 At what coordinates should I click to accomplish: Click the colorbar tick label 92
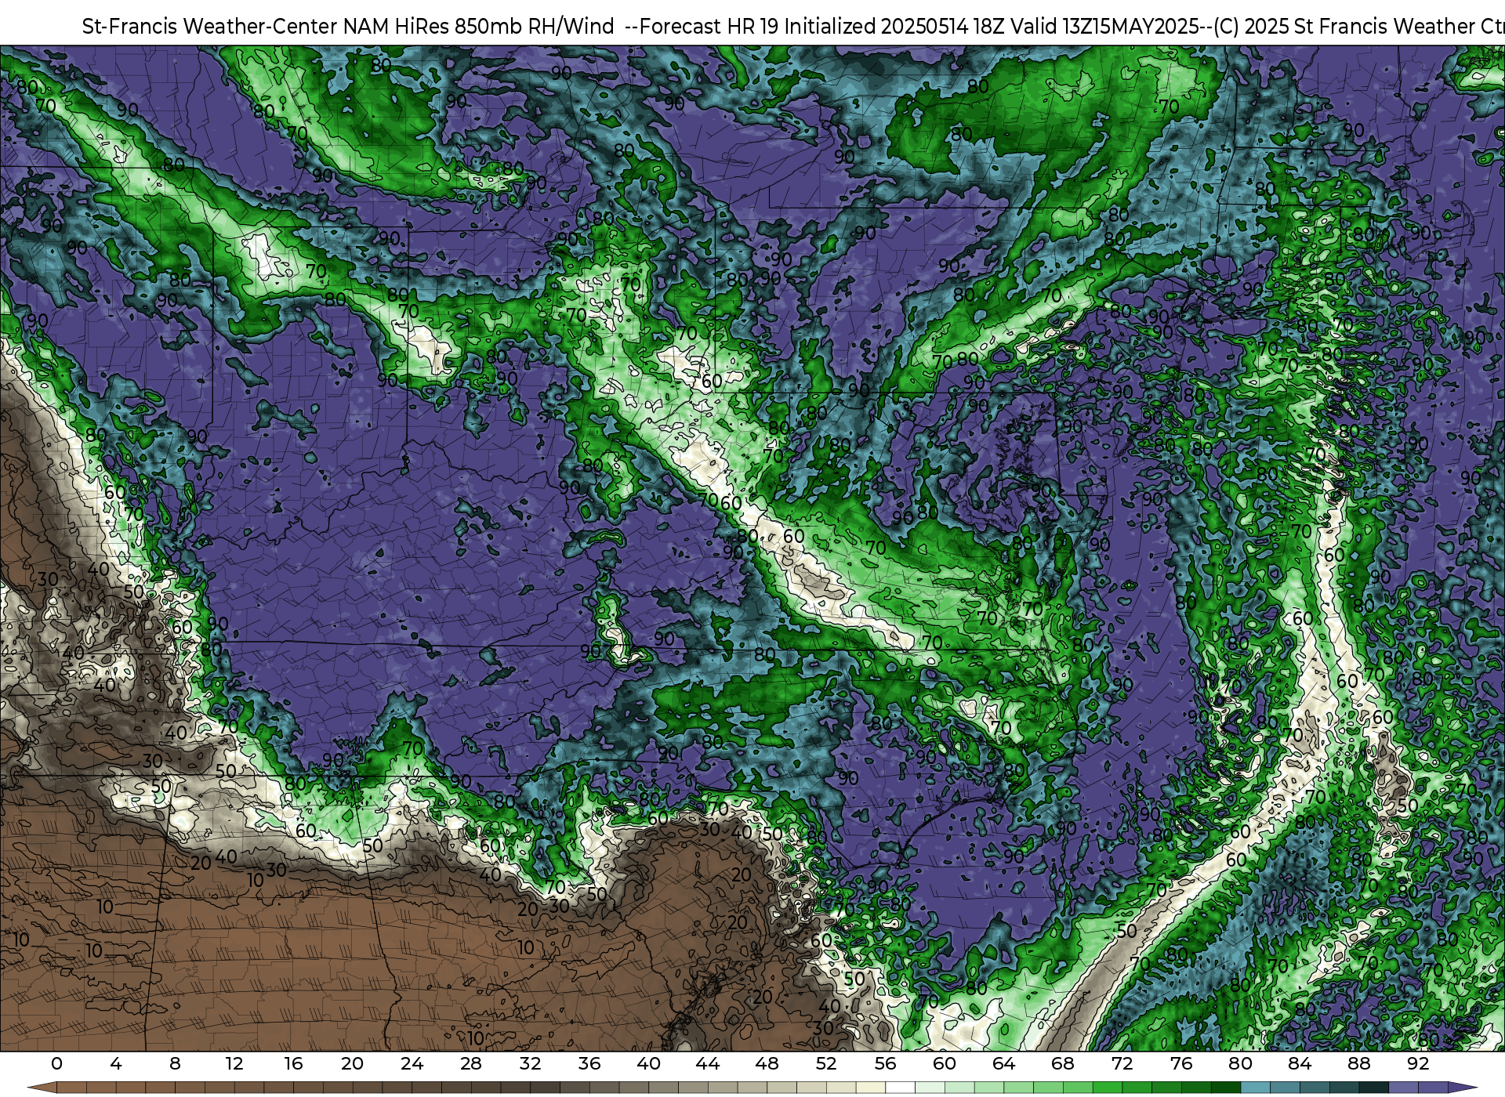tap(1418, 1063)
